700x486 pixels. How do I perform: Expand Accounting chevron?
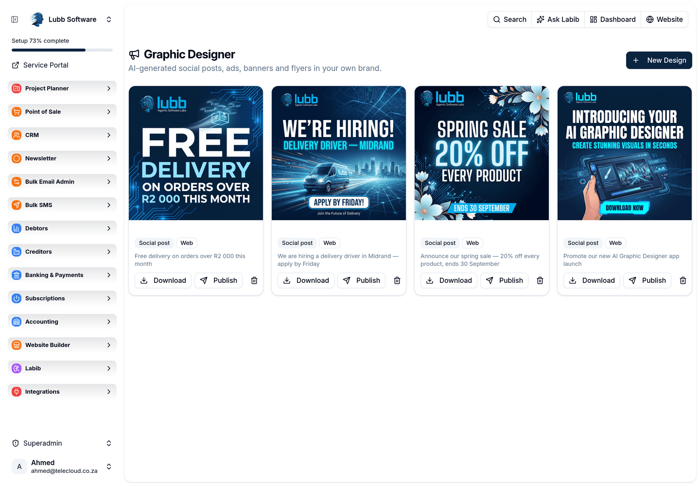(108, 322)
